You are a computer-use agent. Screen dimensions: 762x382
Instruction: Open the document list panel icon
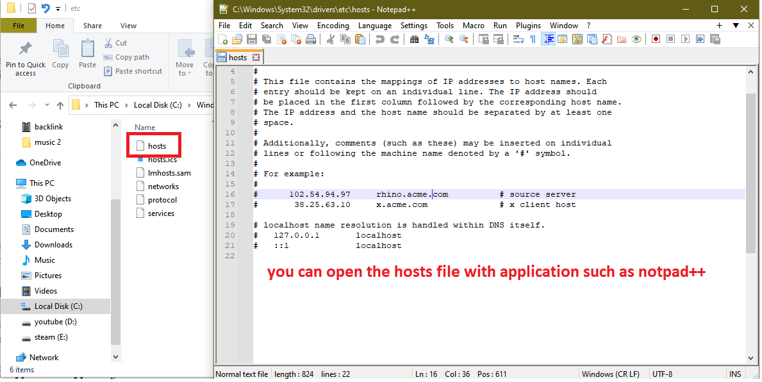point(592,39)
